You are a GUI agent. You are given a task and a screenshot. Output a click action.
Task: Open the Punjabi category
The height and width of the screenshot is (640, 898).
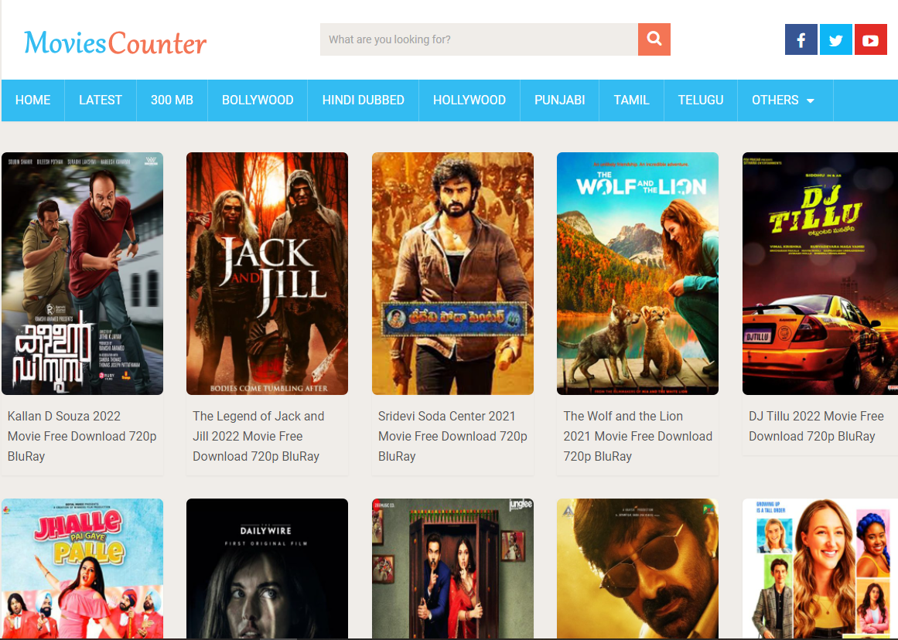(559, 100)
